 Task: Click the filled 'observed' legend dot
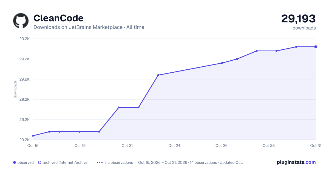tap(15, 162)
